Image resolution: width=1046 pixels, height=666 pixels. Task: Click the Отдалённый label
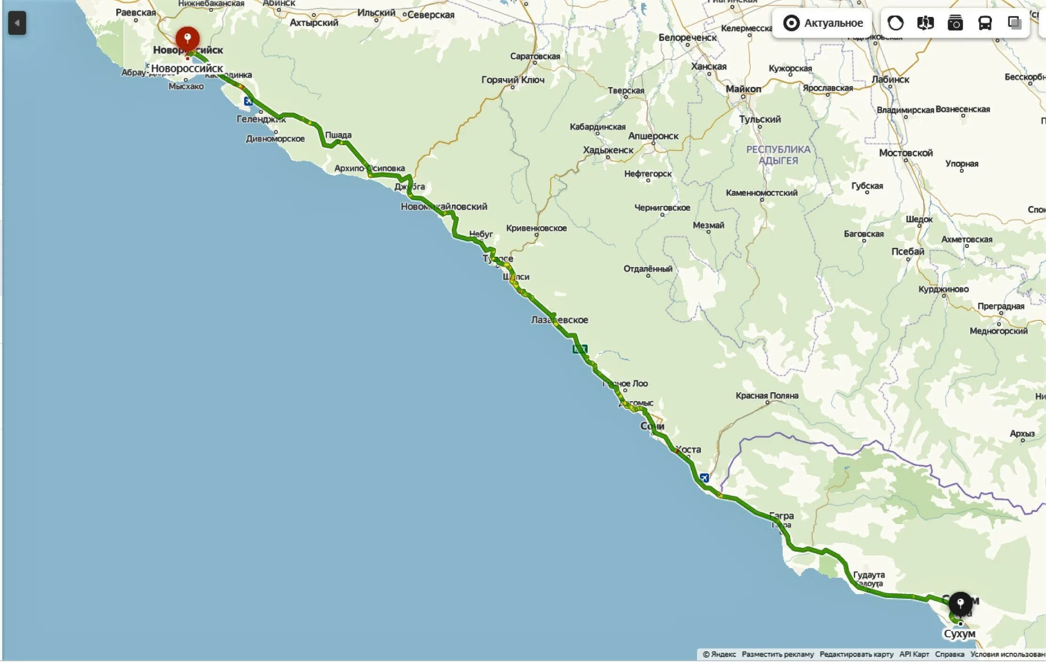coord(648,269)
